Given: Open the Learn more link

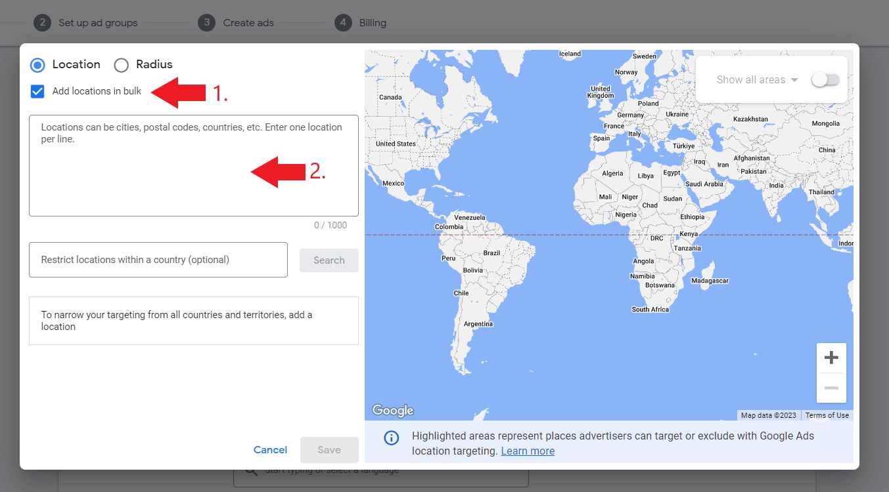Looking at the screenshot, I should (x=528, y=451).
